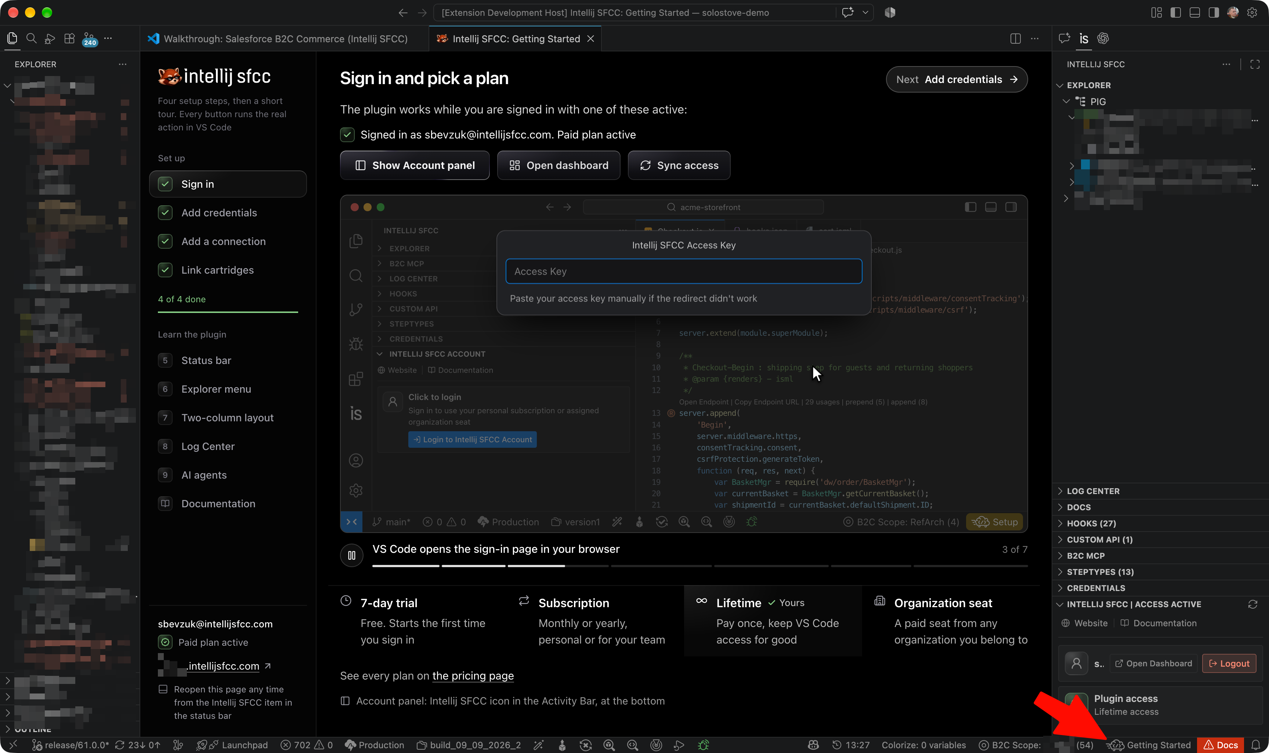Switch to the Walkthrough: Salesforce B2C Commerce tab
Screen dimensions: 1269x753
pos(285,39)
